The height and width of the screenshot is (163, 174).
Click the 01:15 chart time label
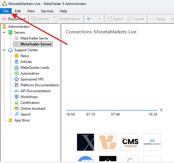[x=91, y=114]
